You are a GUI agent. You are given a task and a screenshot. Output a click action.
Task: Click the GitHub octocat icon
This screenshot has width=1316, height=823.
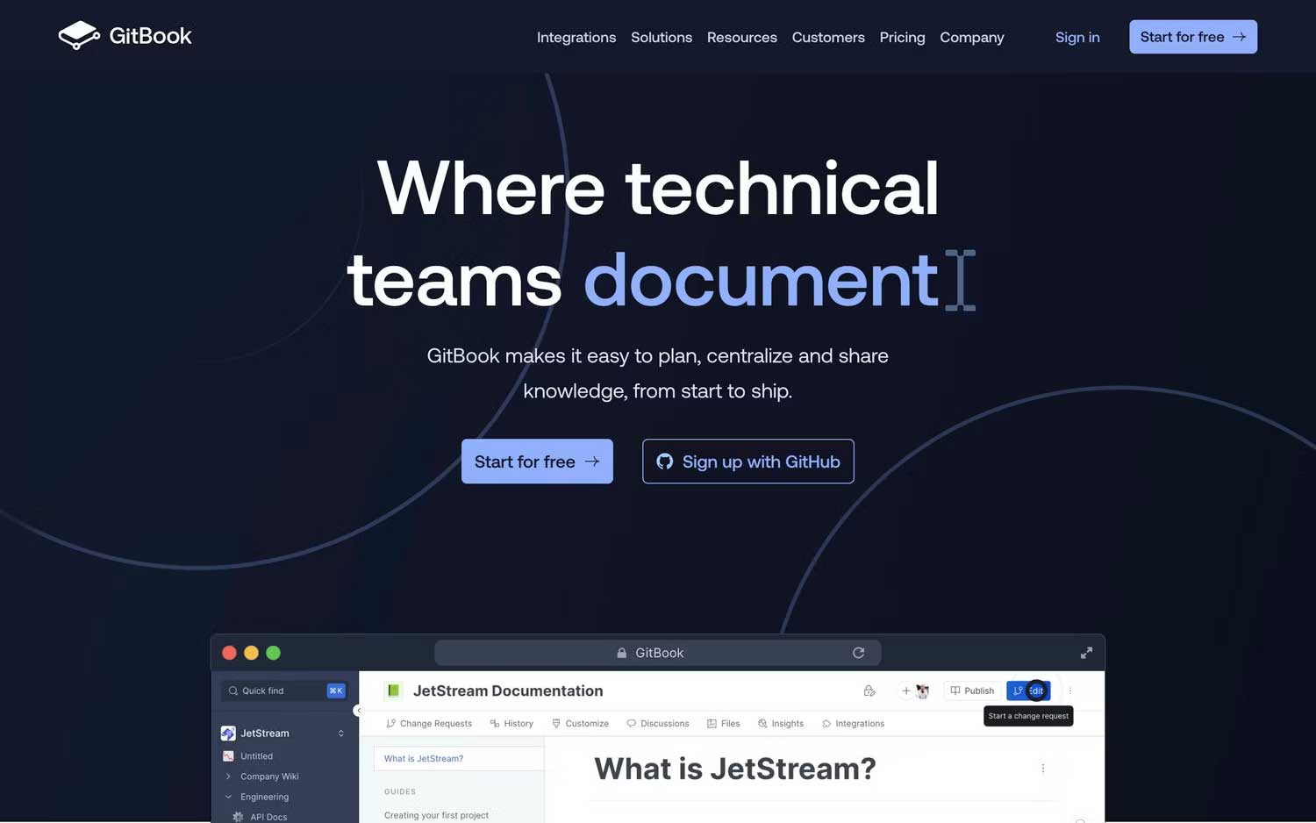(665, 462)
